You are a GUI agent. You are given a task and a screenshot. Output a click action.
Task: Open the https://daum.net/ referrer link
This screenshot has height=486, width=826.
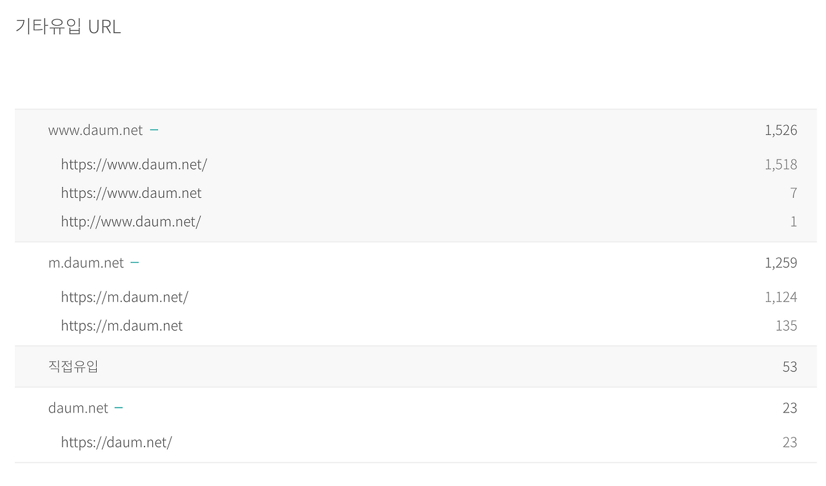pos(115,442)
